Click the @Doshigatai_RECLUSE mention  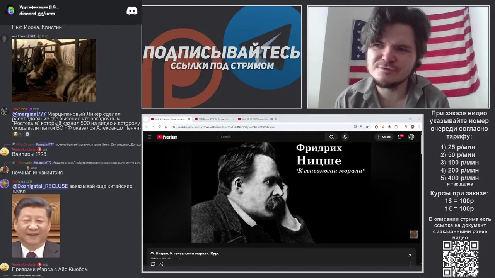point(40,186)
